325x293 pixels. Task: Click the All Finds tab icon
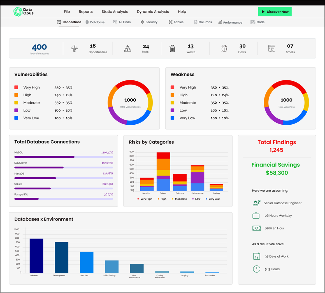click(115, 22)
